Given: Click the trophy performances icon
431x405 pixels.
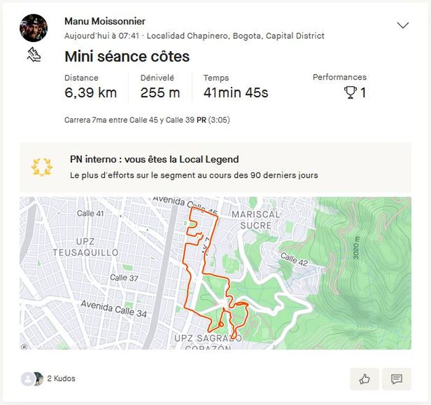Looking at the screenshot, I should (350, 93).
